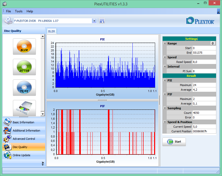Click the Range End value field
The width and height of the screenshot is (222, 176).
point(204,53)
